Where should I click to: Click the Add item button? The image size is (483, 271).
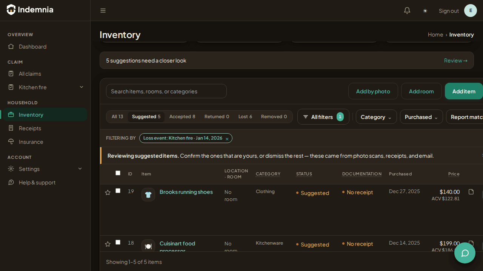click(464, 91)
